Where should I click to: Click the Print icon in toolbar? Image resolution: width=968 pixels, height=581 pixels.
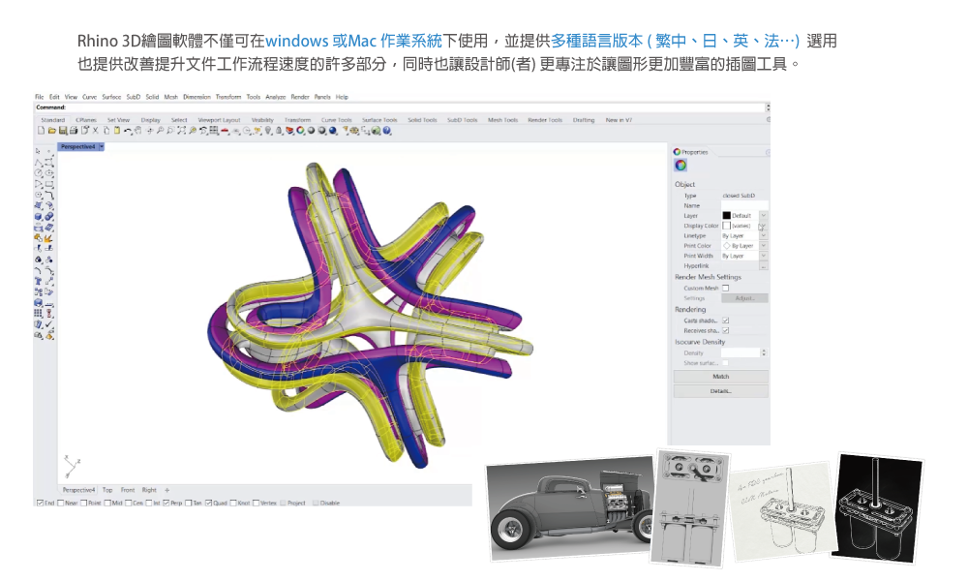[x=72, y=130]
